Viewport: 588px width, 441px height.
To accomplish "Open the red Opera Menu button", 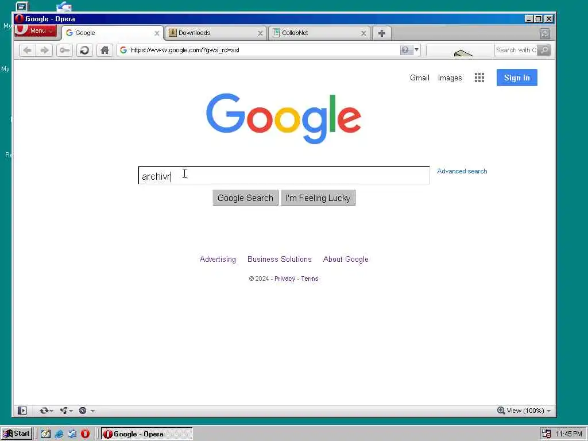I will [x=35, y=31].
